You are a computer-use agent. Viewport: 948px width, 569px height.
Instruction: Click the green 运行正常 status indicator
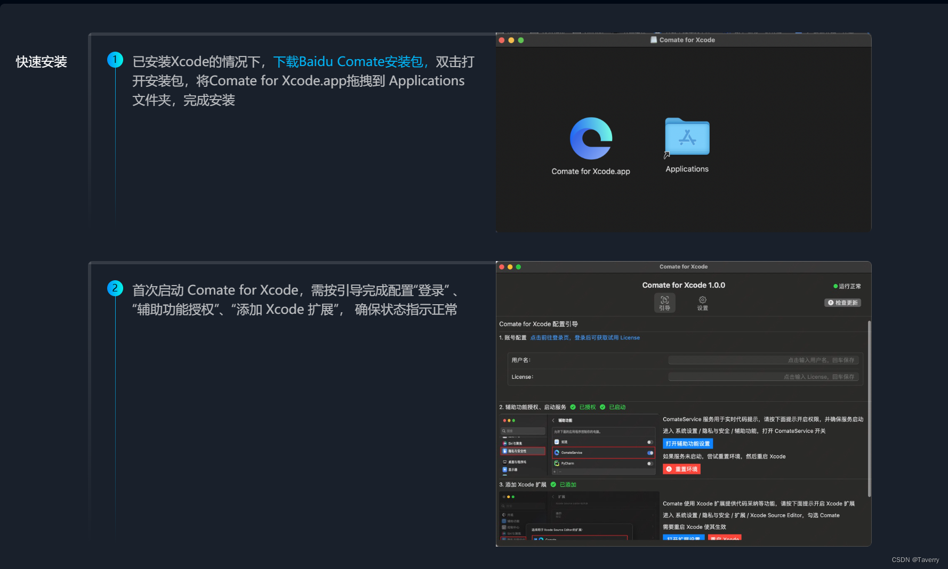[x=847, y=286]
